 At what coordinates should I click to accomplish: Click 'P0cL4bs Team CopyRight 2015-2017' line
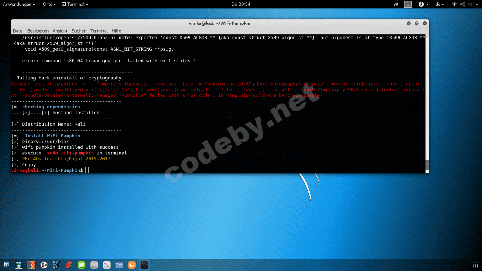pyautogui.click(x=61, y=159)
